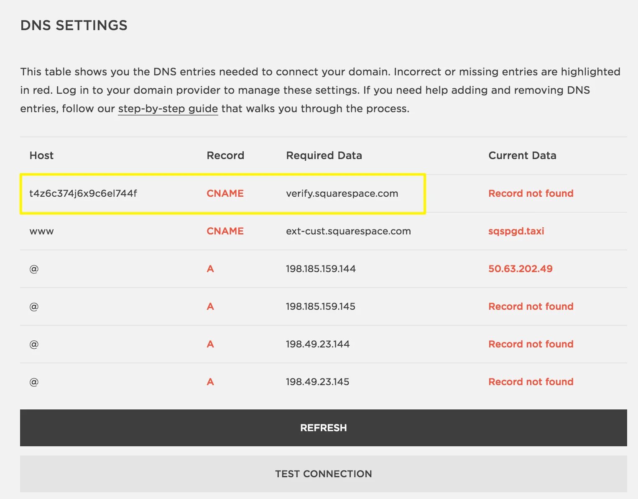Select the 198.49.23.145 IP address
Viewport: 638px width, 499px height.
[x=317, y=382]
